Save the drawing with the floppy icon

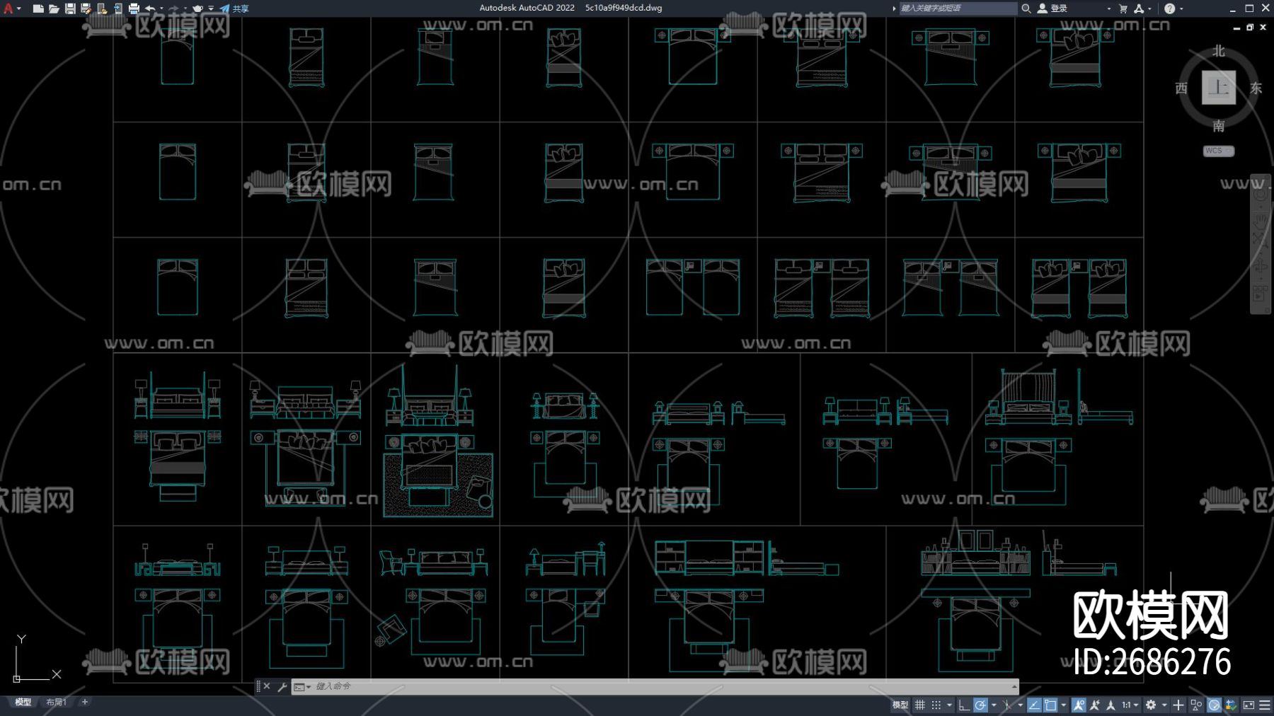(70, 8)
